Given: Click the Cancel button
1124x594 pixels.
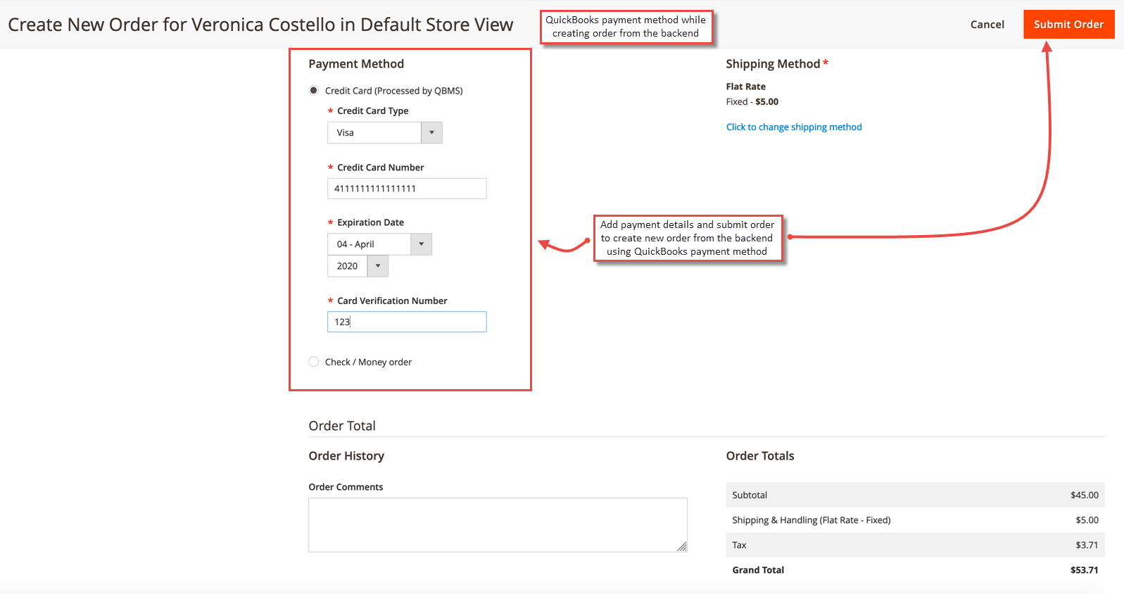Looking at the screenshot, I should (987, 24).
